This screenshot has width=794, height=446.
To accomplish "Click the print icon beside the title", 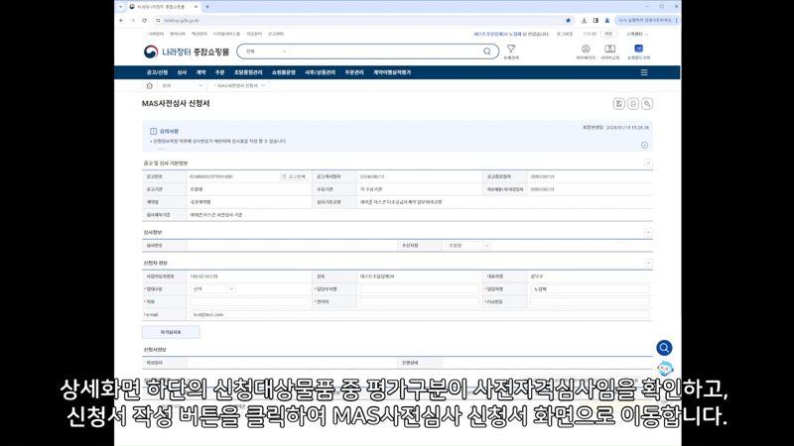I will (x=633, y=104).
